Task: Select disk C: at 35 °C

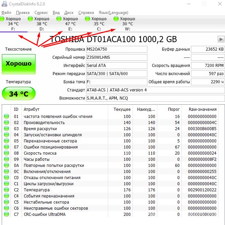Action: coord(99,24)
